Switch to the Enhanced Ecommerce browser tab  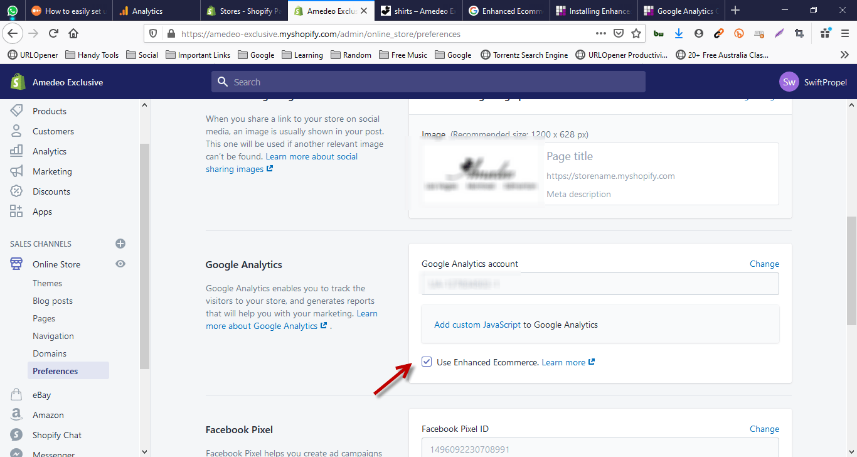506,10
